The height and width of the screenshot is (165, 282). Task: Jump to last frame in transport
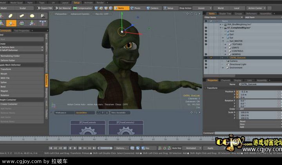click(94, 148)
